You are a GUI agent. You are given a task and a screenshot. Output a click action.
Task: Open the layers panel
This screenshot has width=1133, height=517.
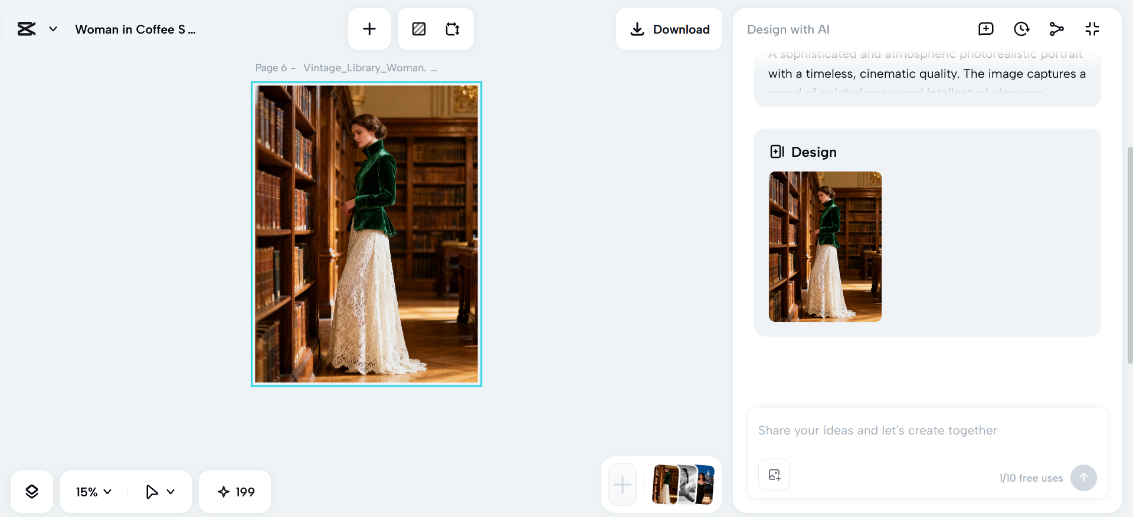click(x=32, y=492)
